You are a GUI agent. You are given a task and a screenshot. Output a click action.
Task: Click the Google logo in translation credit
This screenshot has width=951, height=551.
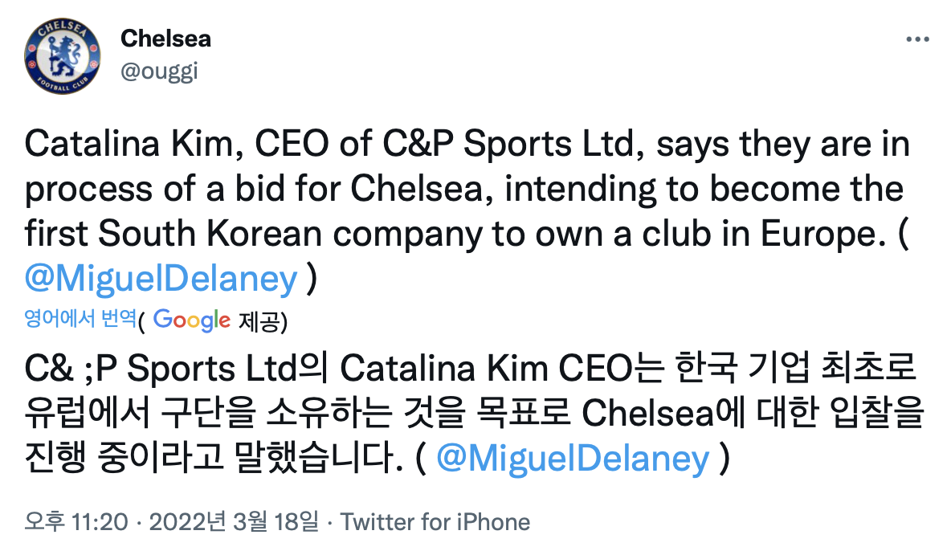(192, 320)
